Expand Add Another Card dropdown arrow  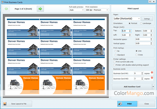tap(153, 87)
